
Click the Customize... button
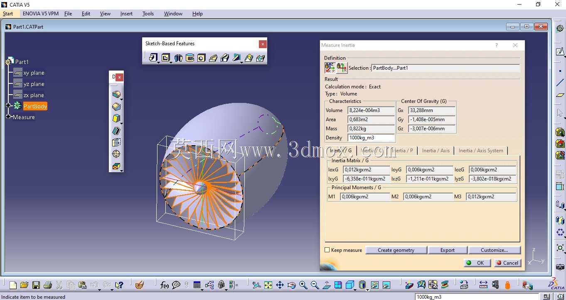(x=494, y=250)
